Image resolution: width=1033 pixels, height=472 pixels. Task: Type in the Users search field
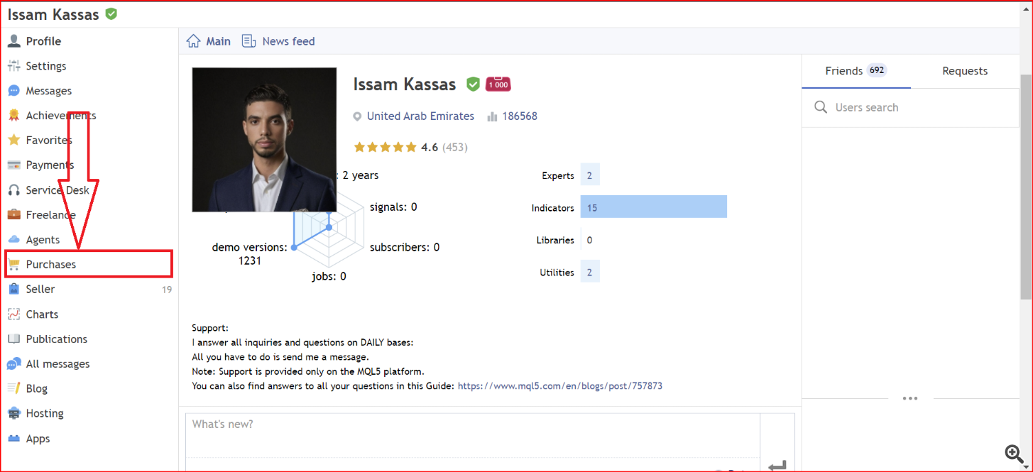pos(916,107)
